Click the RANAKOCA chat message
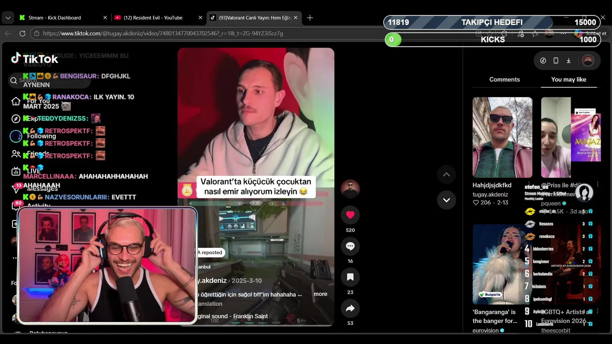The height and width of the screenshot is (344, 612). coord(79,101)
